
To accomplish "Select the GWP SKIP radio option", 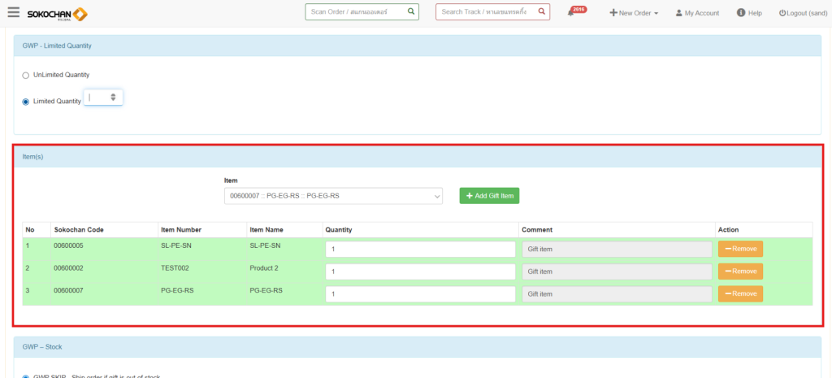I will (26, 376).
